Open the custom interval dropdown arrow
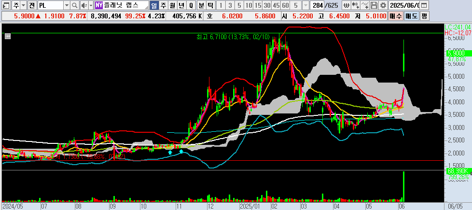The width and height of the screenshot is (472, 210). click(305, 5)
